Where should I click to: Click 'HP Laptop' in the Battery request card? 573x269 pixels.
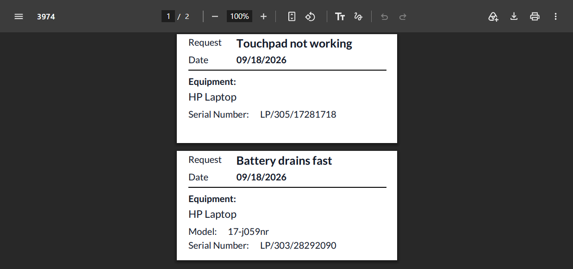coord(212,215)
